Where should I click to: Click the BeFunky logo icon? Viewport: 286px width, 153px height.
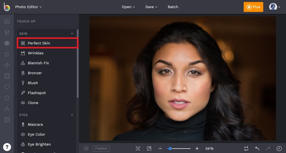(7, 7)
